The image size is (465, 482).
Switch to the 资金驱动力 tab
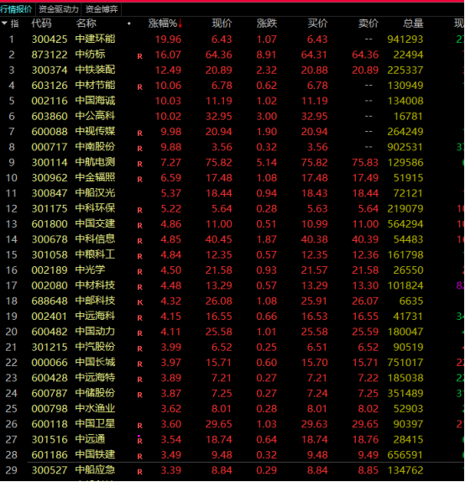point(59,9)
